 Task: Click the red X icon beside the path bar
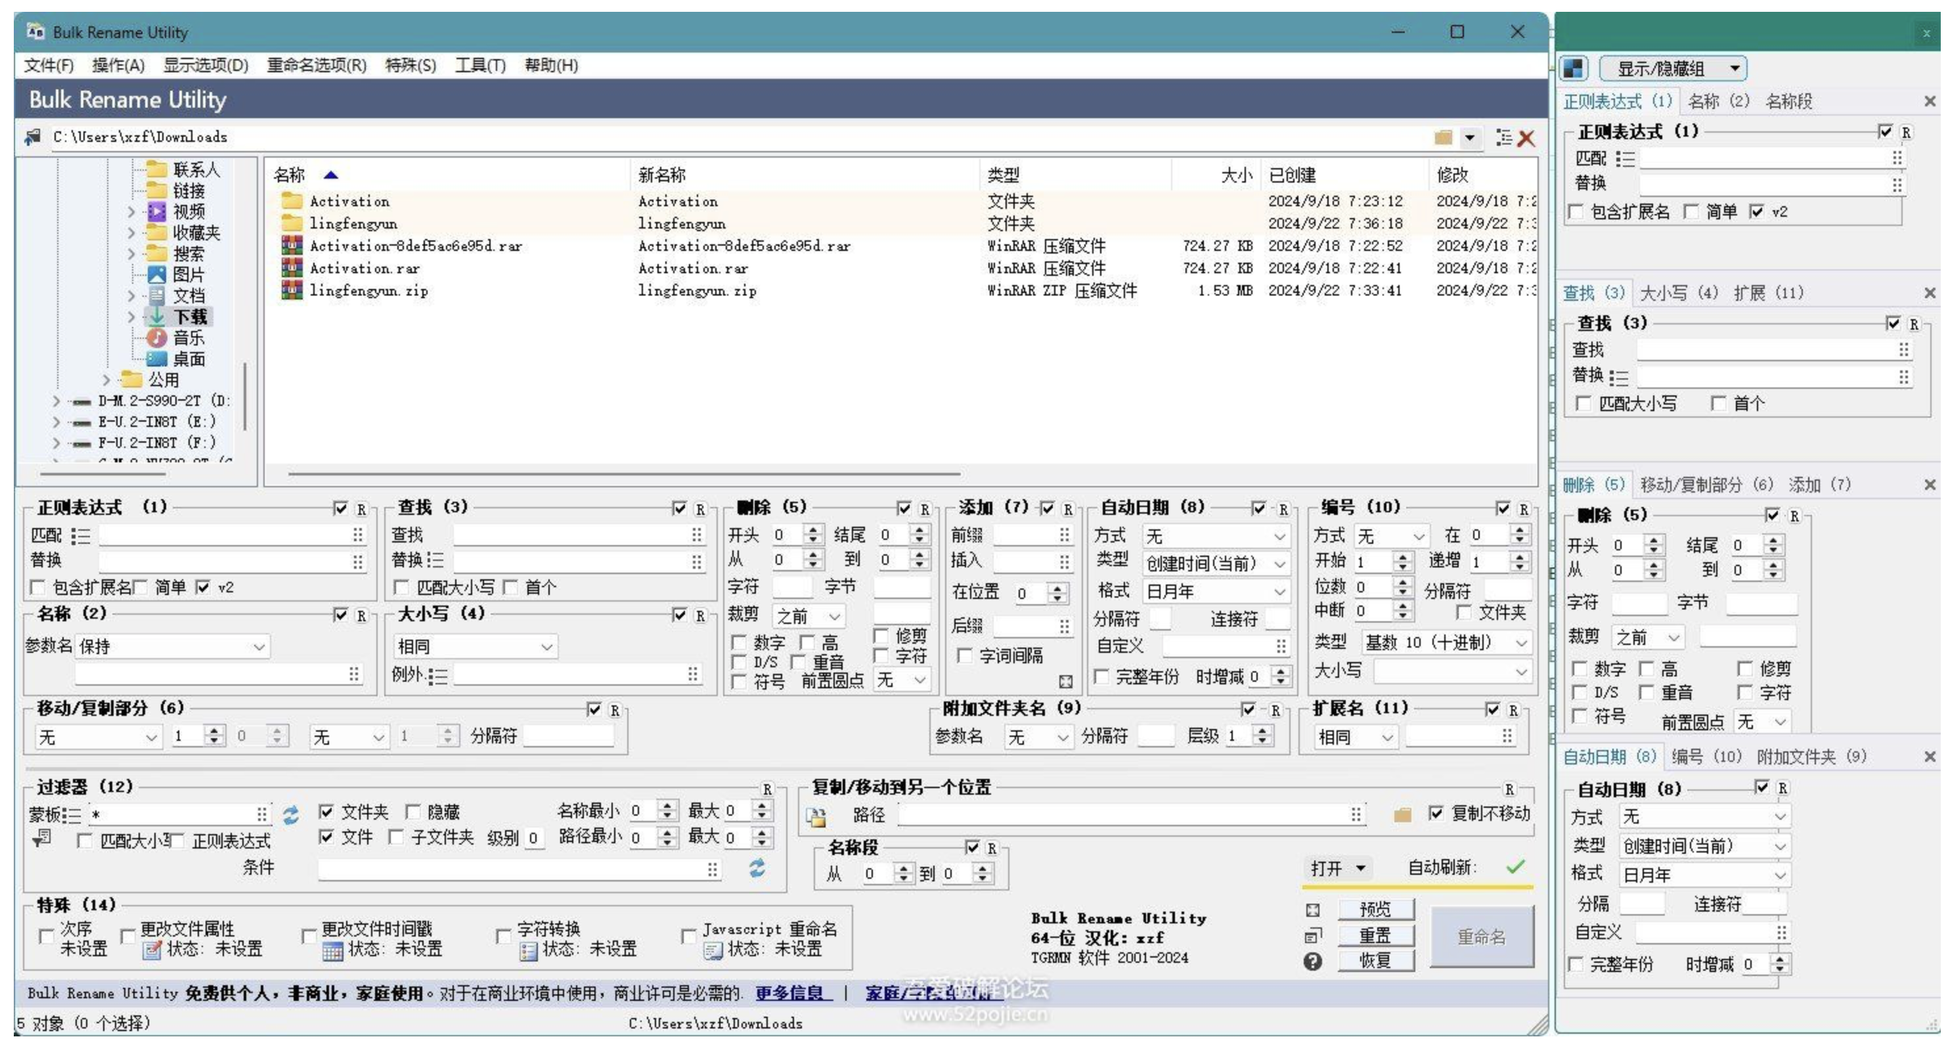(x=1526, y=138)
